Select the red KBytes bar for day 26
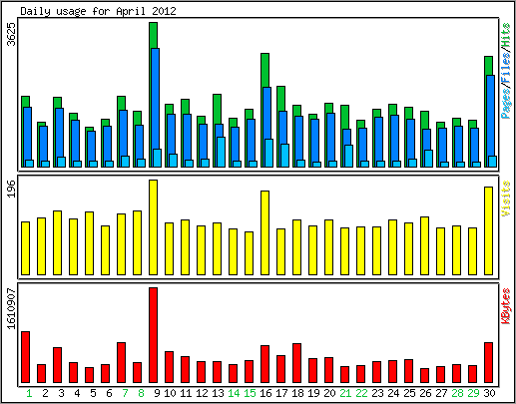This screenshot has height=404, width=516. [424, 375]
